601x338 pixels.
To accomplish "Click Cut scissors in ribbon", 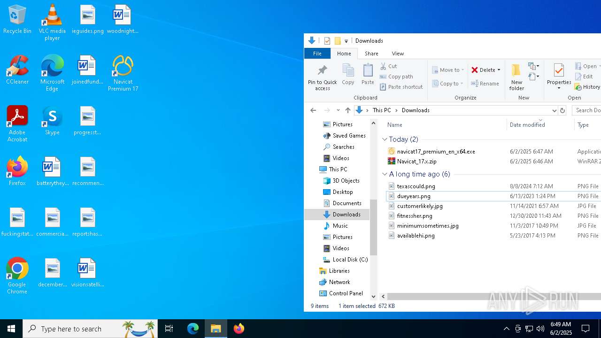I will tap(388, 66).
